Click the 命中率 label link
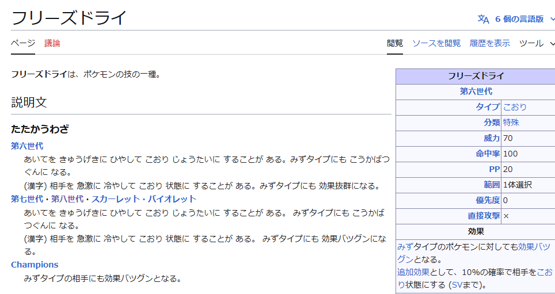Viewport: 555px width, 294px height. 488,154
